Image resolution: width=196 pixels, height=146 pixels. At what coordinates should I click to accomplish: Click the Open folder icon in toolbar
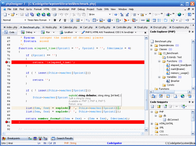click(x=13, y=15)
